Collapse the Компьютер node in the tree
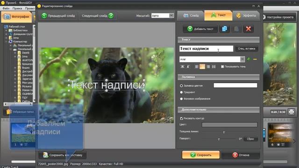Screen dimensions: 299x168 pyautogui.click(x=6, y=42)
